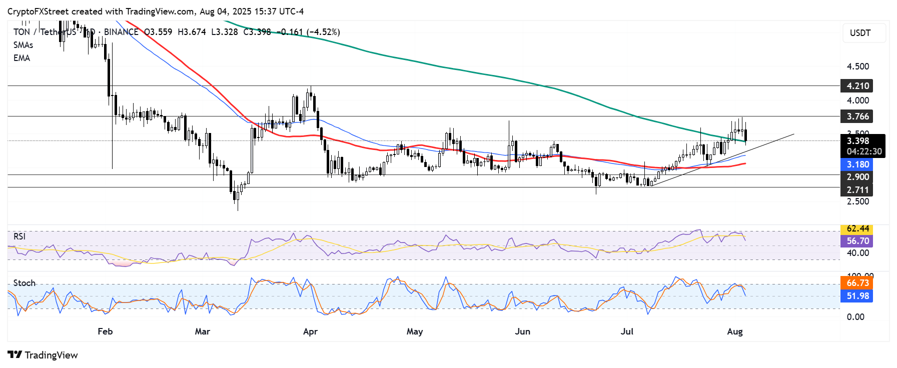Click the Aug marker on time axis
897x368 pixels.
tap(734, 331)
